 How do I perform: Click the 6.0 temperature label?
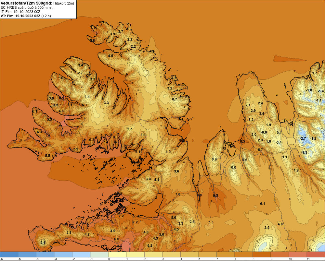pos(117,239)
